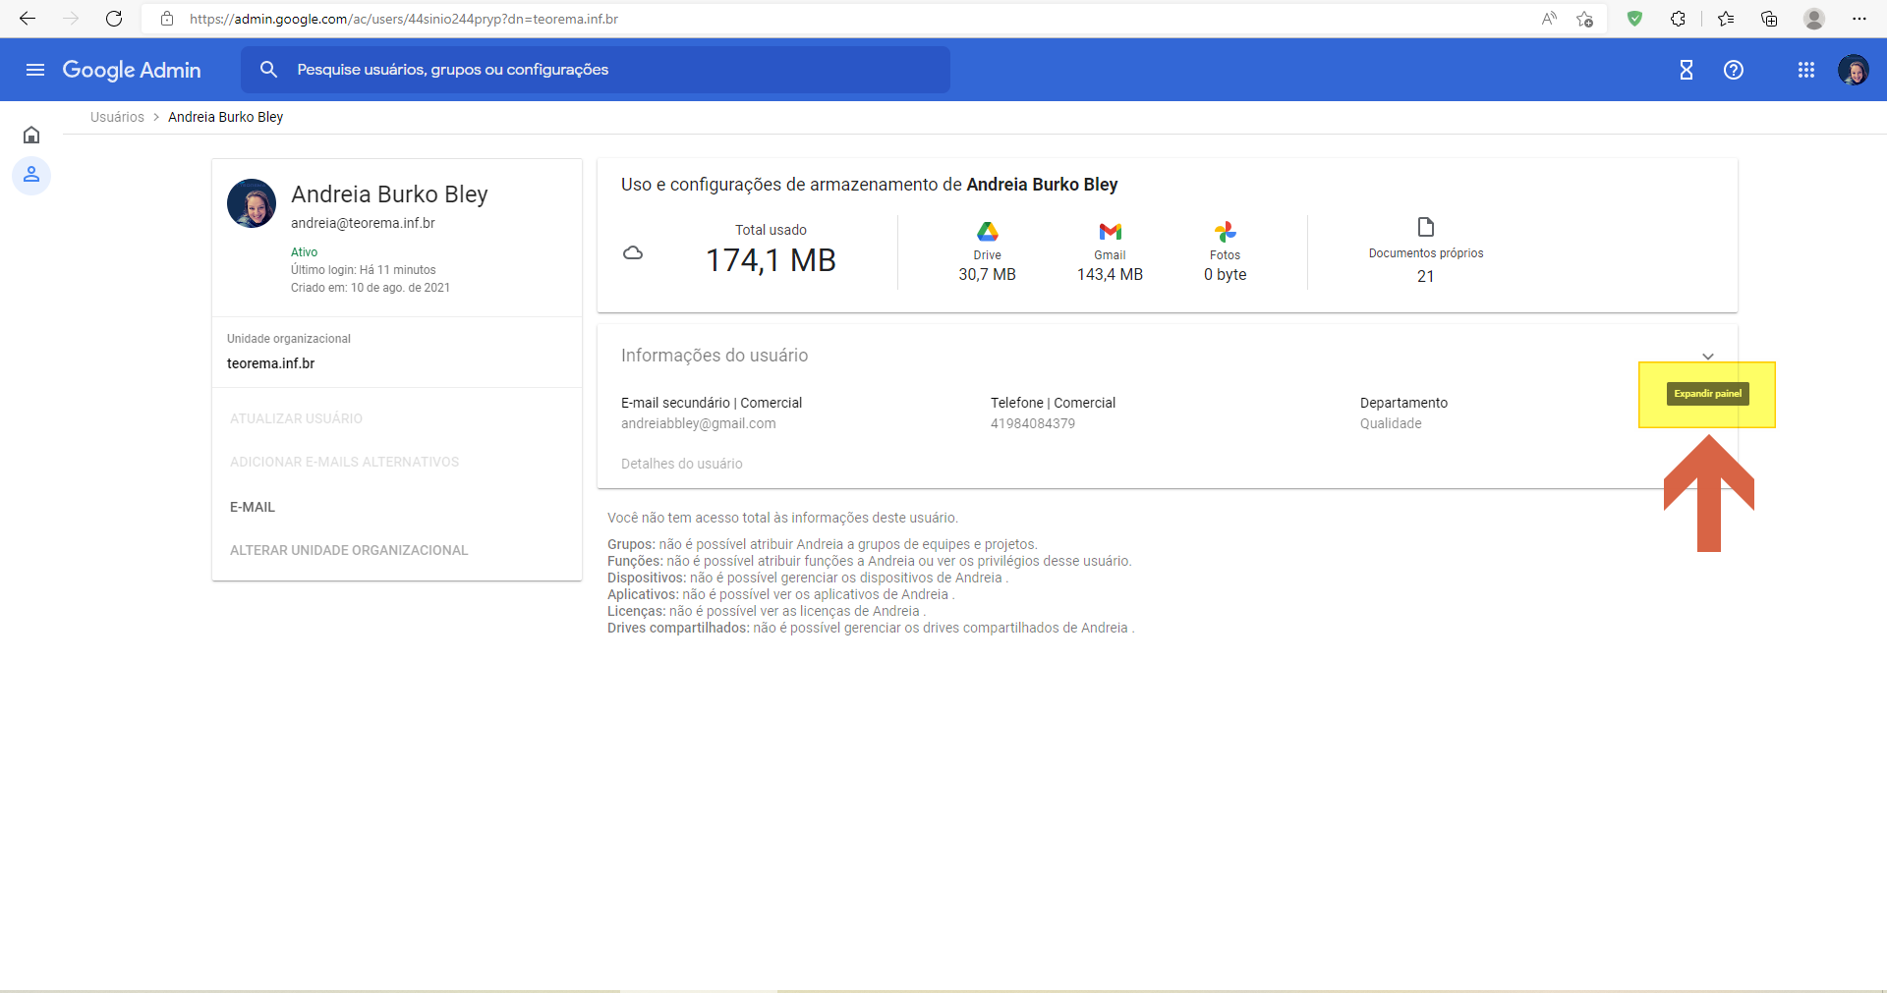Click Andreia Burko Bley breadcrumb text
The image size is (1887, 993).
pos(226,117)
